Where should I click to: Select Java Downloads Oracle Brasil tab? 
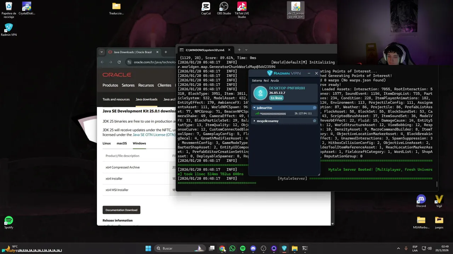click(x=133, y=52)
